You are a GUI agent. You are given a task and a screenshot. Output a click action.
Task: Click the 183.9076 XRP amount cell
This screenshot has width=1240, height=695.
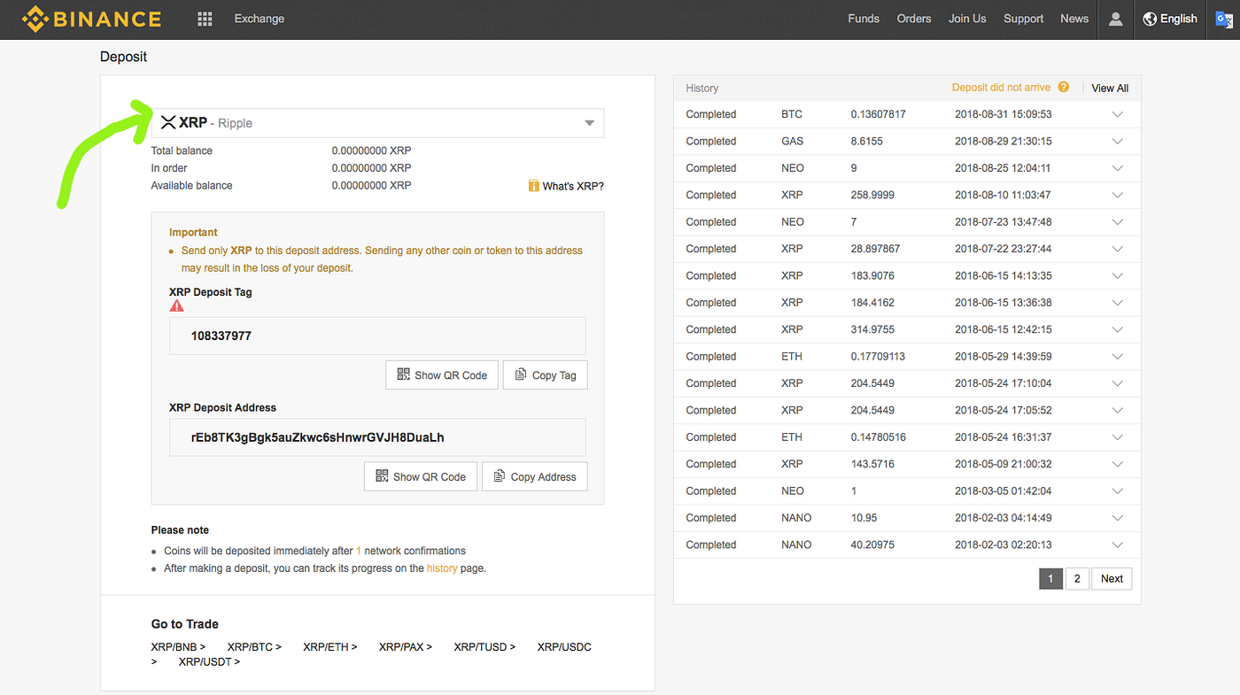click(x=872, y=276)
